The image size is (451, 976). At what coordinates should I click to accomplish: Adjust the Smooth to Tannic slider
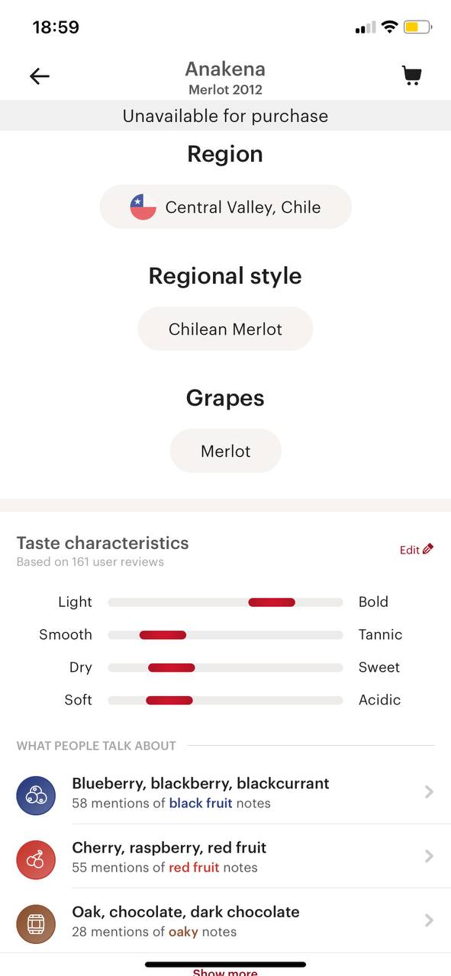coord(226,635)
